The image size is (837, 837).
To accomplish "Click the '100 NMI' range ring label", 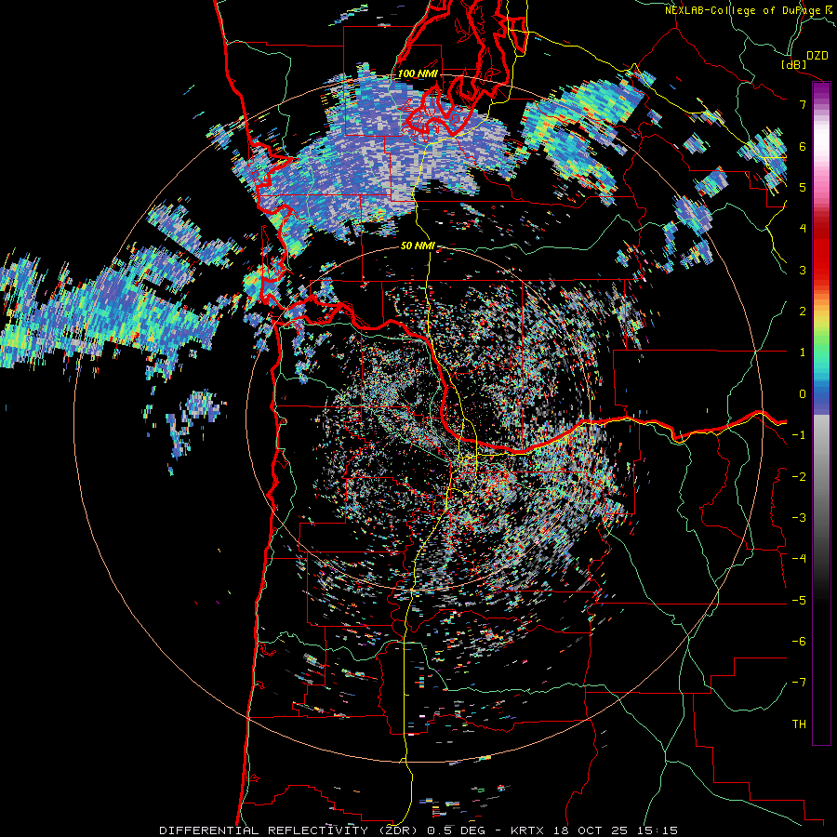I will [x=418, y=73].
